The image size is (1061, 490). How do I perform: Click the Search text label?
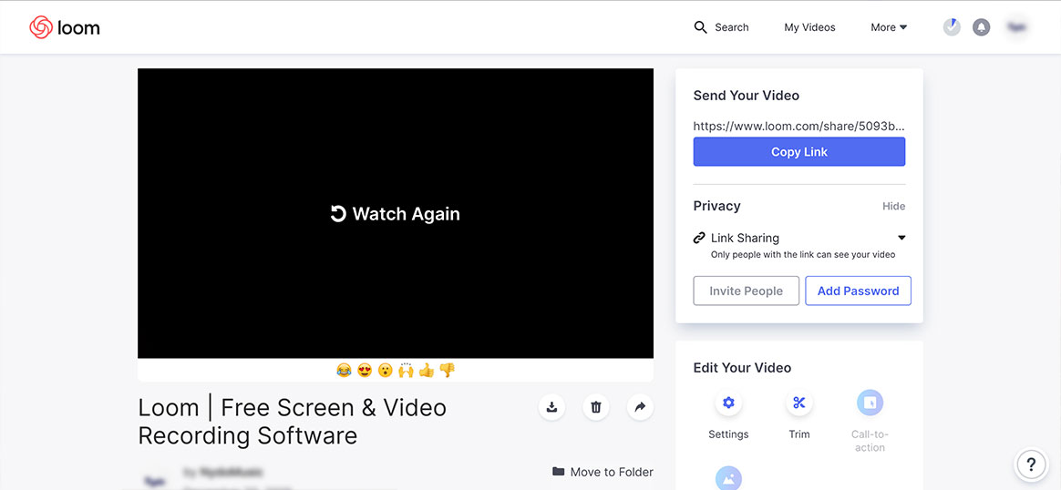[731, 27]
